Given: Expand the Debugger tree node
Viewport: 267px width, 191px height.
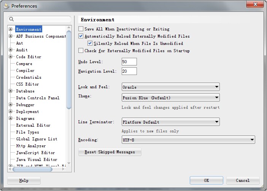Looking at the screenshot, I should [x=11, y=105].
